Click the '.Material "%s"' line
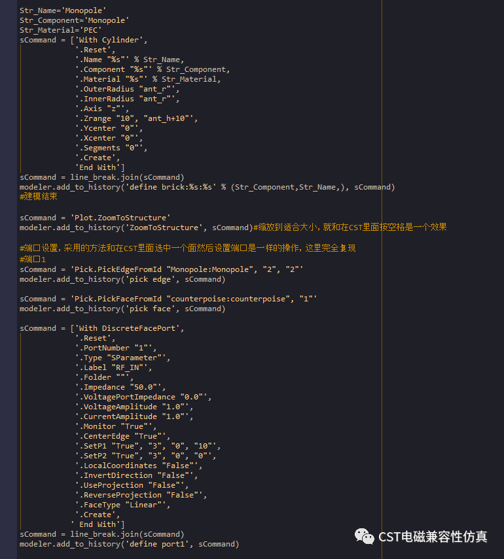 click(x=148, y=80)
